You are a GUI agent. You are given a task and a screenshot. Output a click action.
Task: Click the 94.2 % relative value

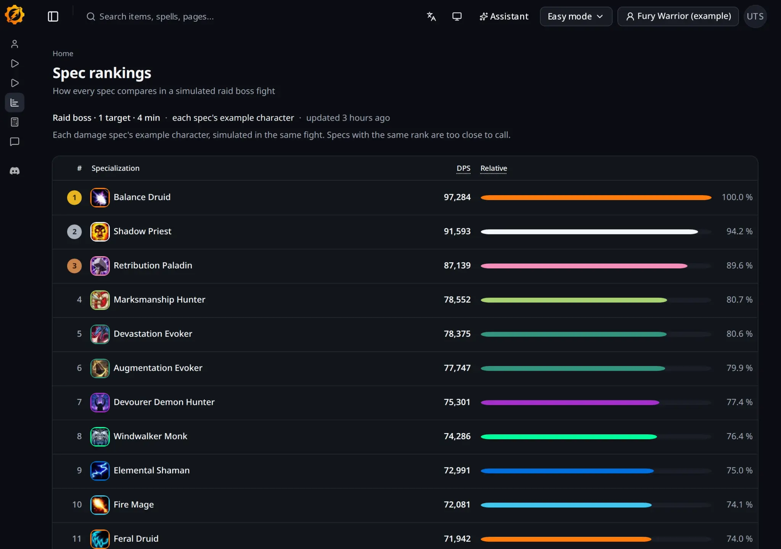739,231
